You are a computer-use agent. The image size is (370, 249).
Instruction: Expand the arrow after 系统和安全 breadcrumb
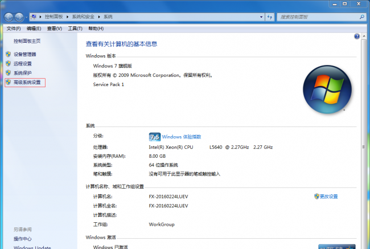(99, 17)
